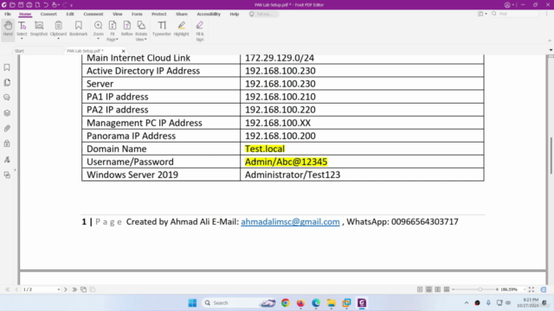Toggle full screen mode in status bar
Viewport: 554px width, 311px height.
tap(531, 289)
